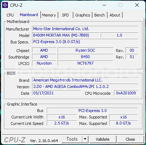Image resolution: width=146 pixels, height=145 pixels.
Task: Click the Validate button
Action: [x=103, y=139]
